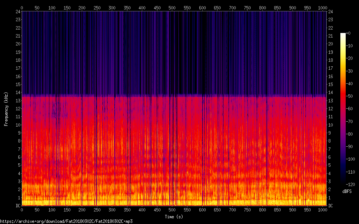Click the "DC" label on right frequency axis

[x=330, y=206]
